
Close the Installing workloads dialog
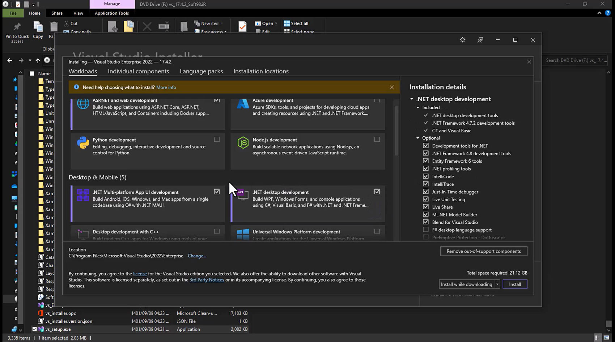[x=529, y=61]
